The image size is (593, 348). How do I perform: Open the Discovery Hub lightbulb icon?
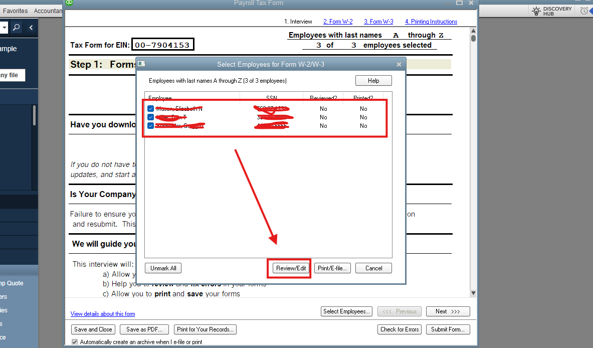click(x=536, y=11)
